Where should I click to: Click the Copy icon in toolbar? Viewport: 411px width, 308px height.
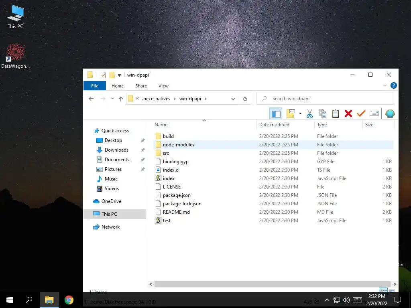323,113
